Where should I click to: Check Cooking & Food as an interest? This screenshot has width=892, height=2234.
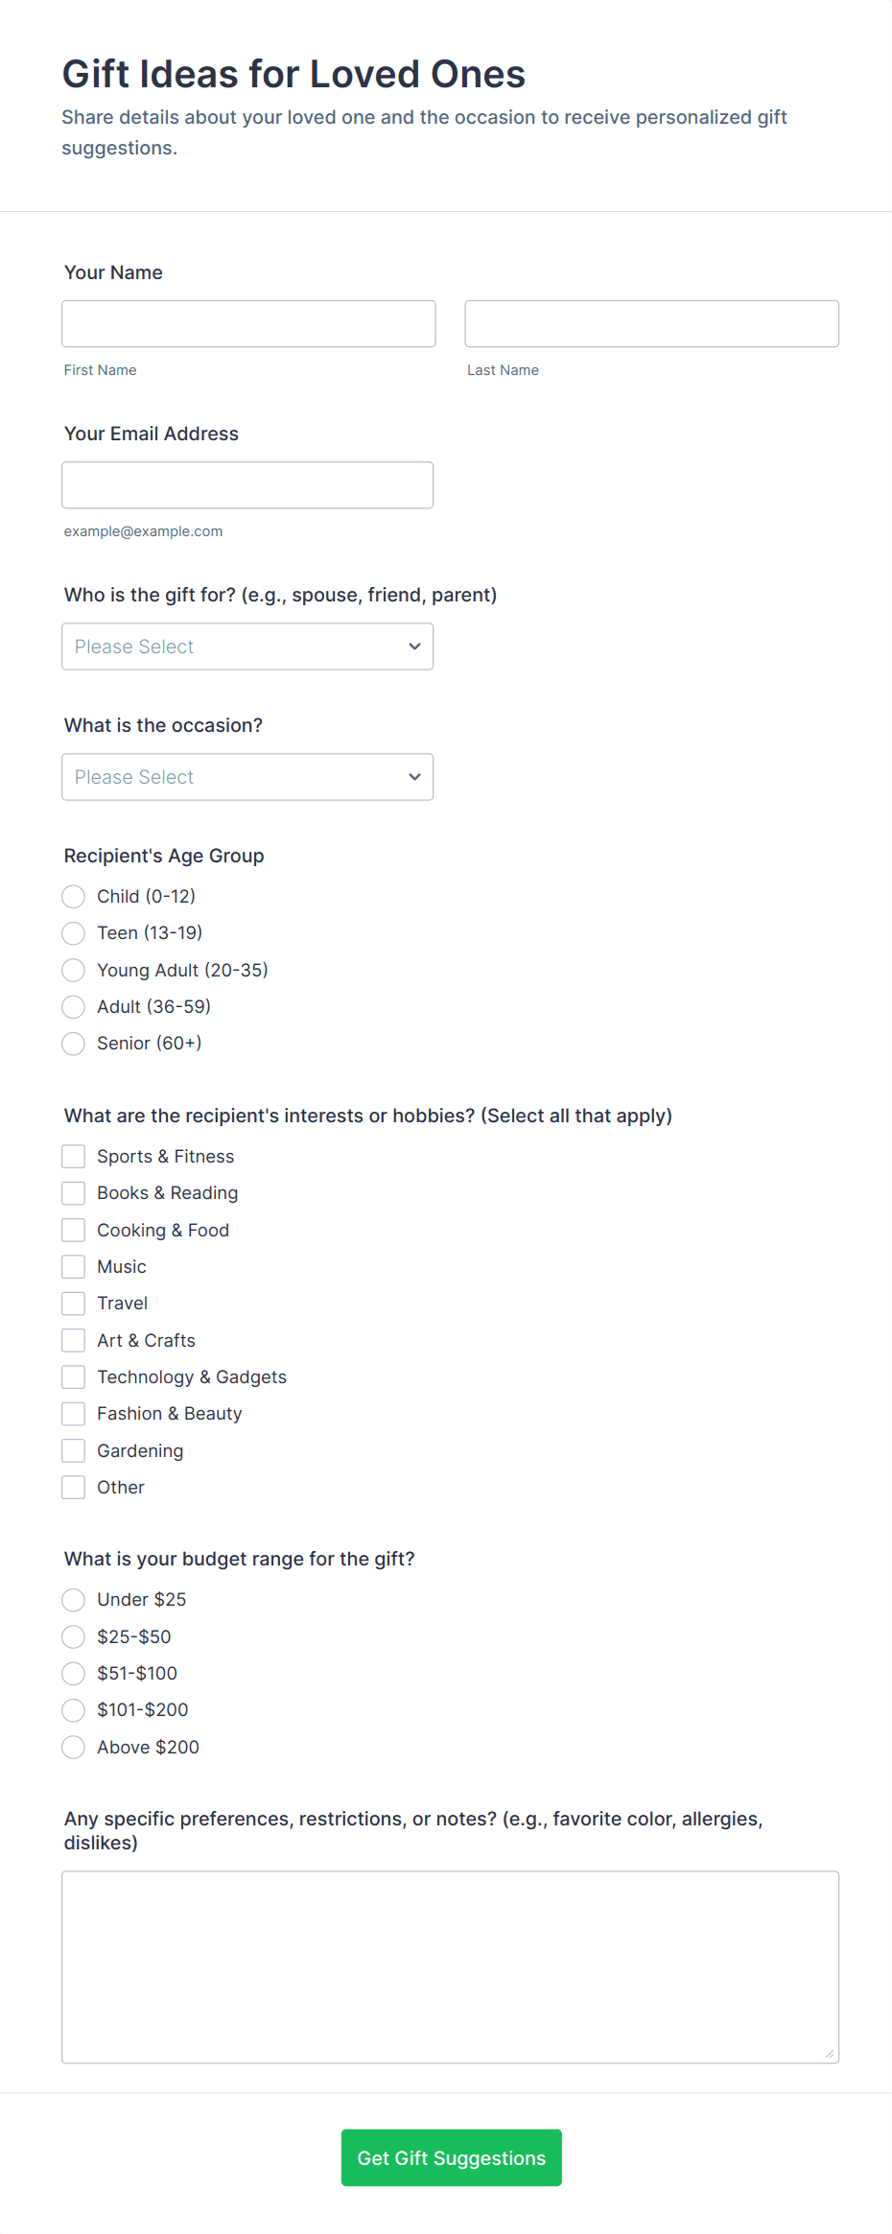73,1229
